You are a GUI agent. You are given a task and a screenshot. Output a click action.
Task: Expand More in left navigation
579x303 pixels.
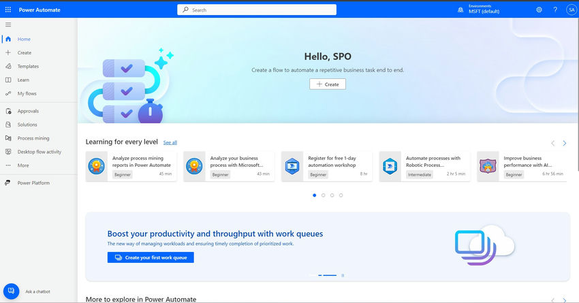click(23, 165)
